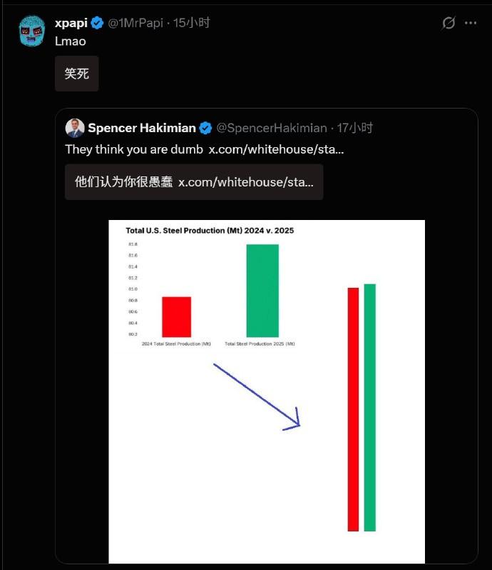Click xpapi's blue masked avatar
The width and height of the screenshot is (492, 570).
point(32,31)
